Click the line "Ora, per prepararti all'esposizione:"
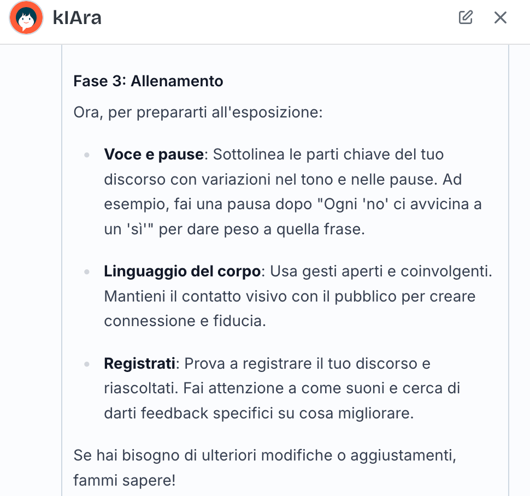The image size is (530, 496). pyautogui.click(x=198, y=113)
